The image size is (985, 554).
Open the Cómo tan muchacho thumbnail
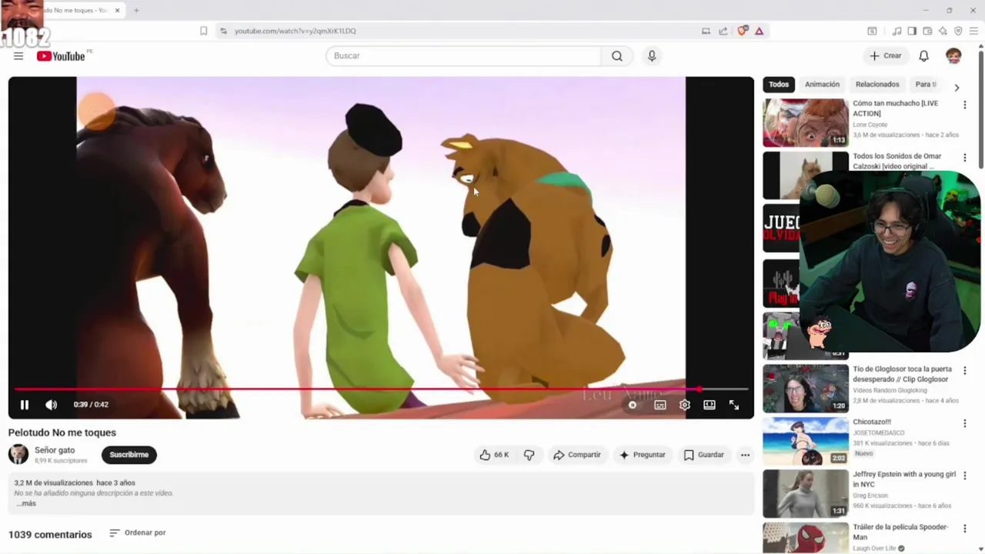pos(805,122)
